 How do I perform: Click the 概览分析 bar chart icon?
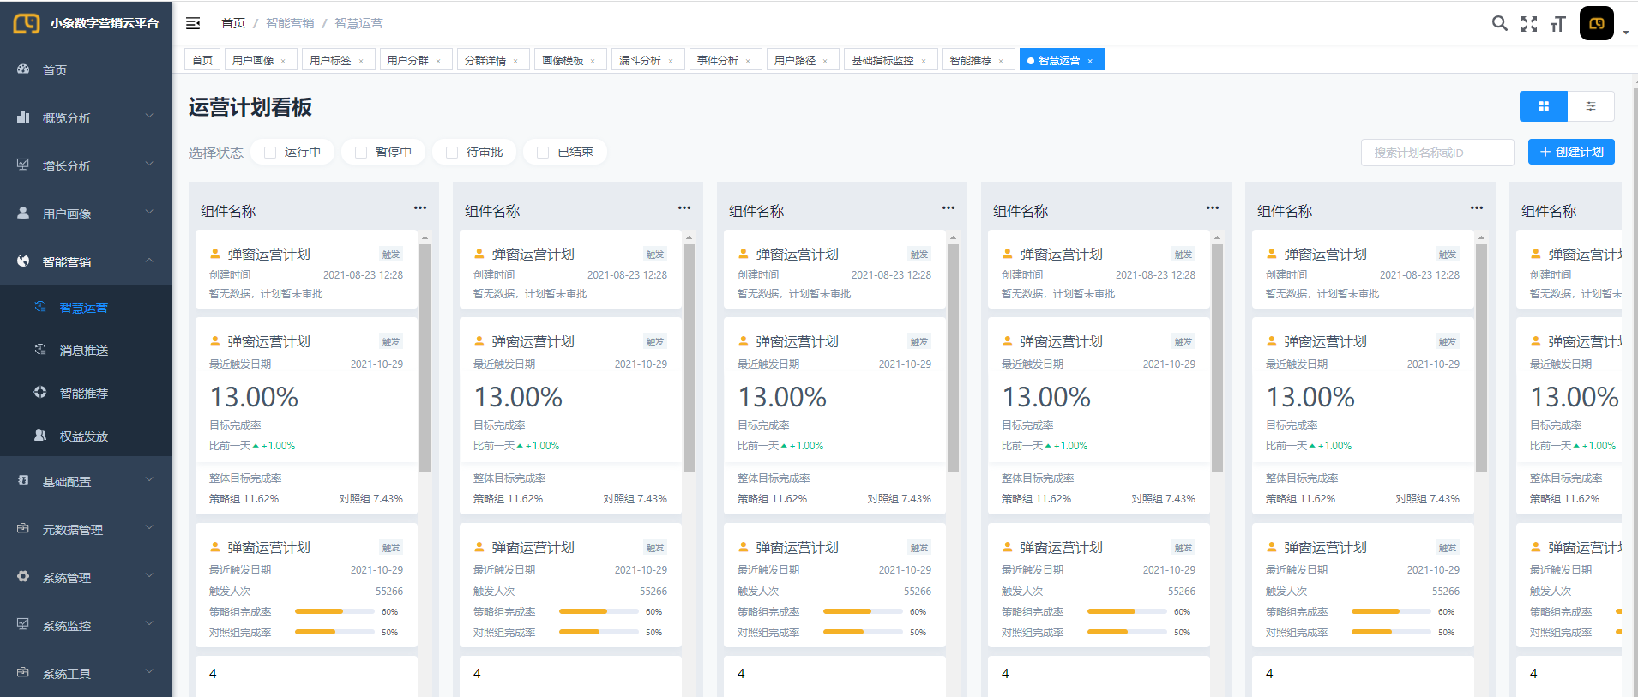[x=23, y=117]
